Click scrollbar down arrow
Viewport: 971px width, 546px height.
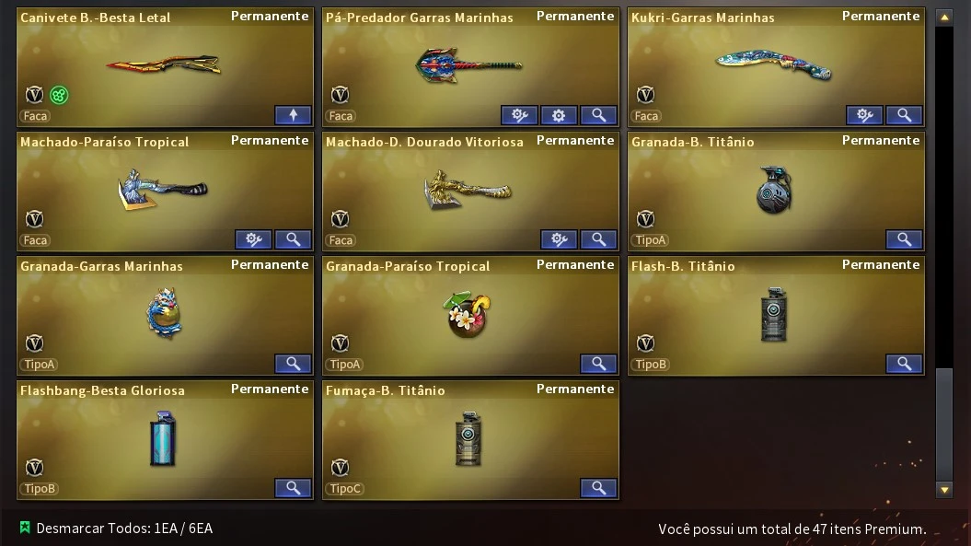pos(944,490)
